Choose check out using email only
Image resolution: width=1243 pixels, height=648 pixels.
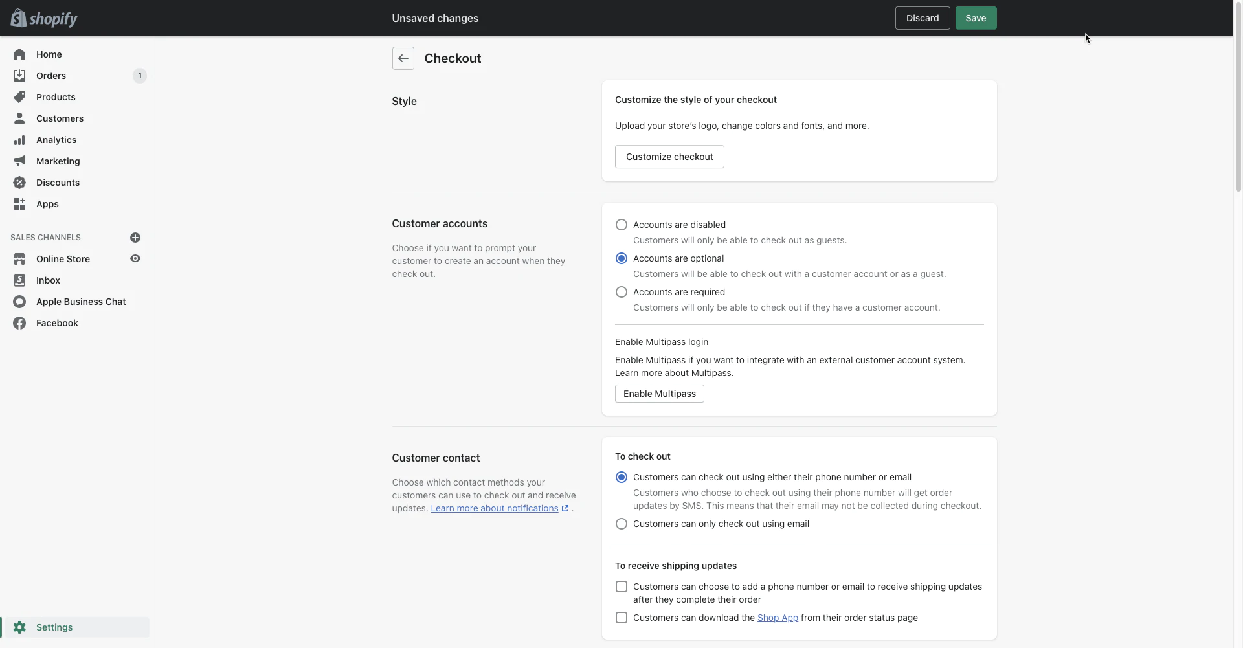click(x=621, y=524)
